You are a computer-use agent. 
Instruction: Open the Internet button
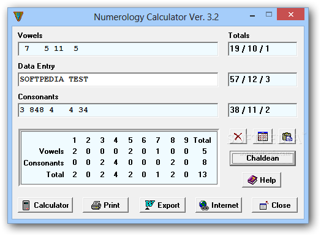pos(219,205)
